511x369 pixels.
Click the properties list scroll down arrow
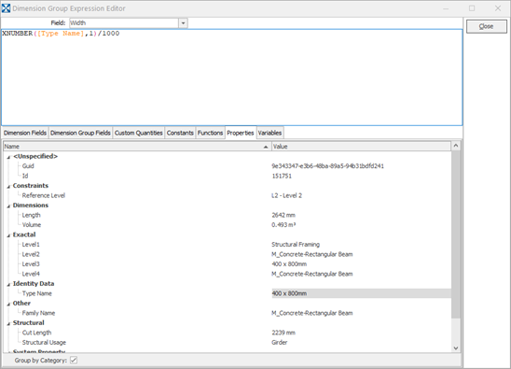[x=456, y=348]
